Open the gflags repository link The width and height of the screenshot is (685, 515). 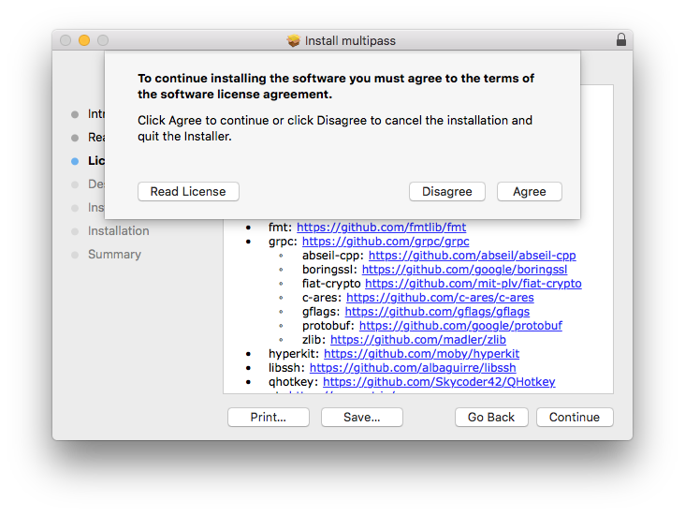437,311
